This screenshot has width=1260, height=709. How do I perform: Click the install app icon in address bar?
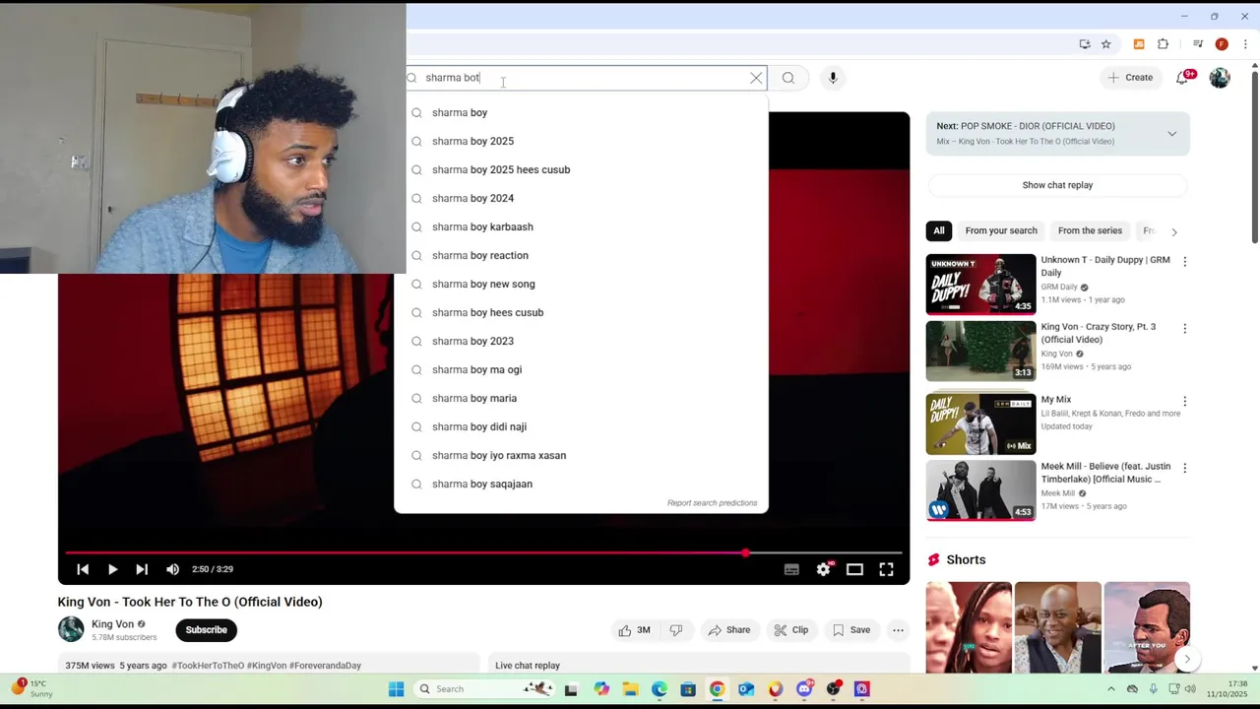(x=1085, y=44)
